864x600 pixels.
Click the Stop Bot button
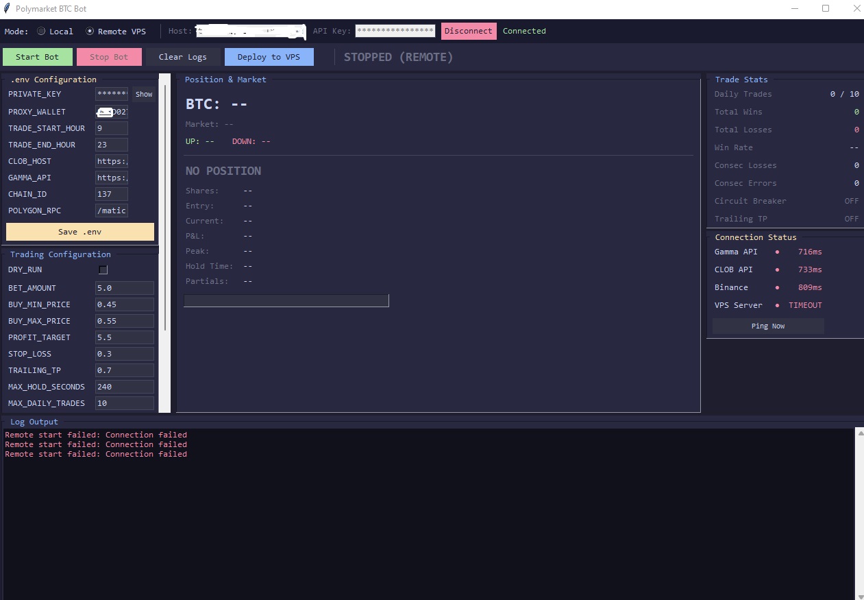pyautogui.click(x=109, y=57)
